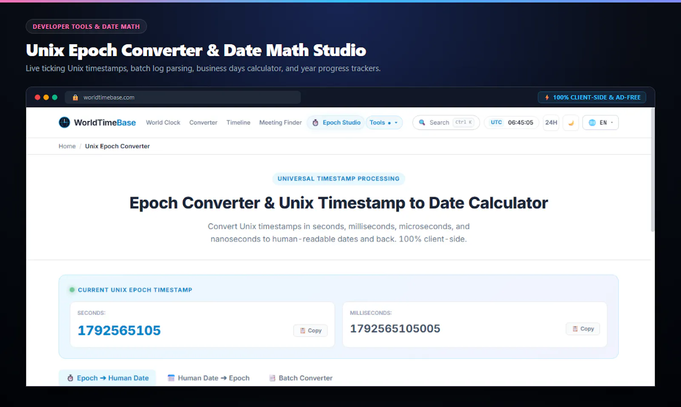Open the Meeting Finder page

280,122
